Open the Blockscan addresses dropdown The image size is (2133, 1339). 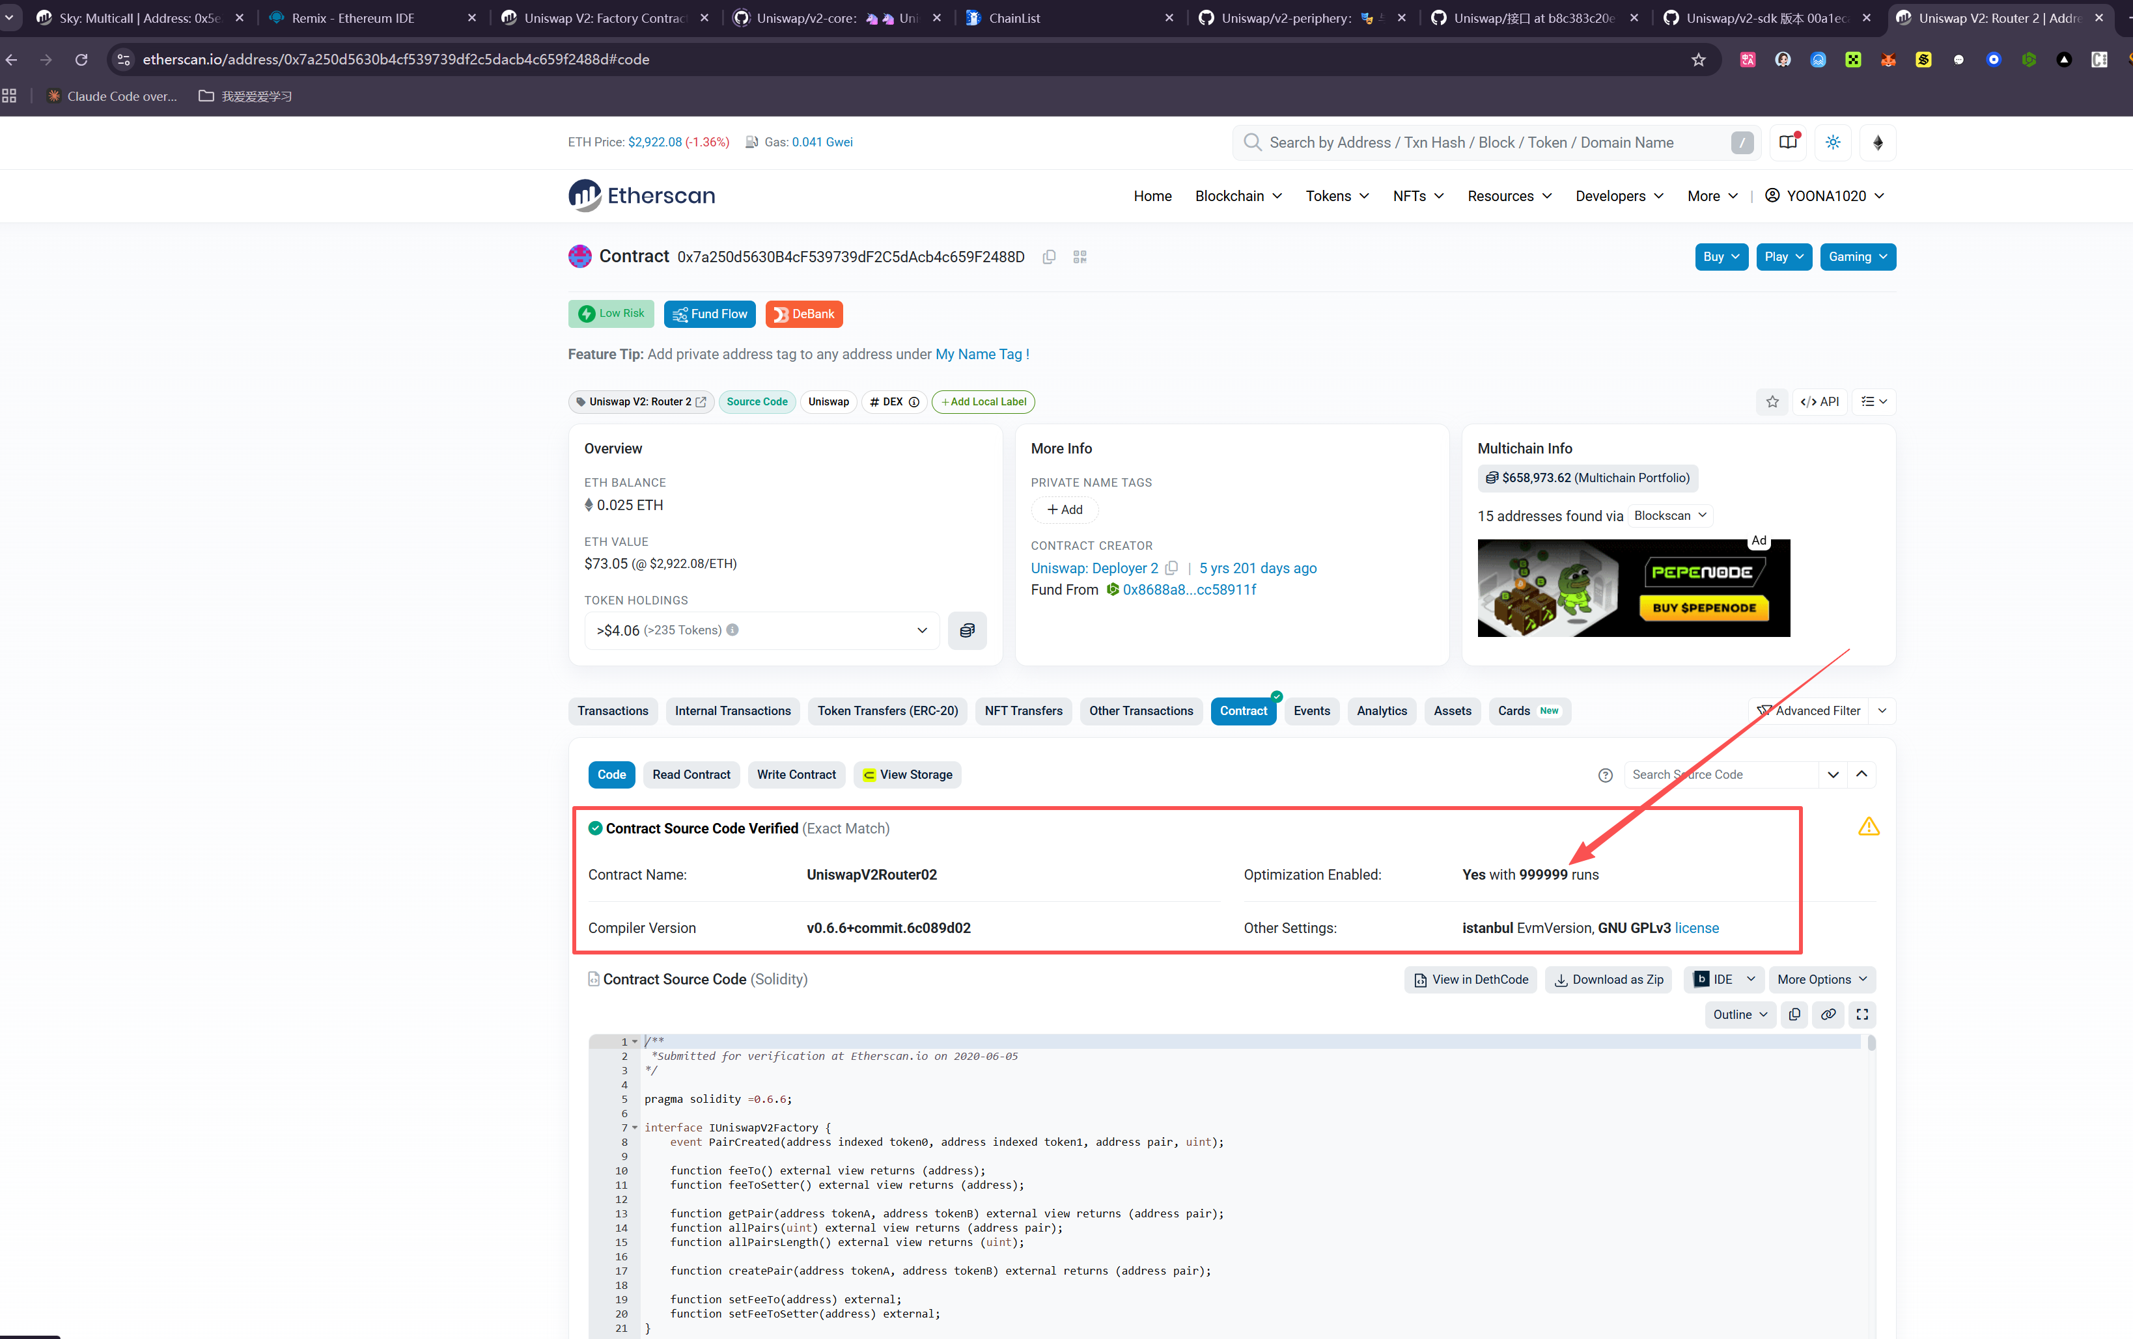[x=1669, y=516]
